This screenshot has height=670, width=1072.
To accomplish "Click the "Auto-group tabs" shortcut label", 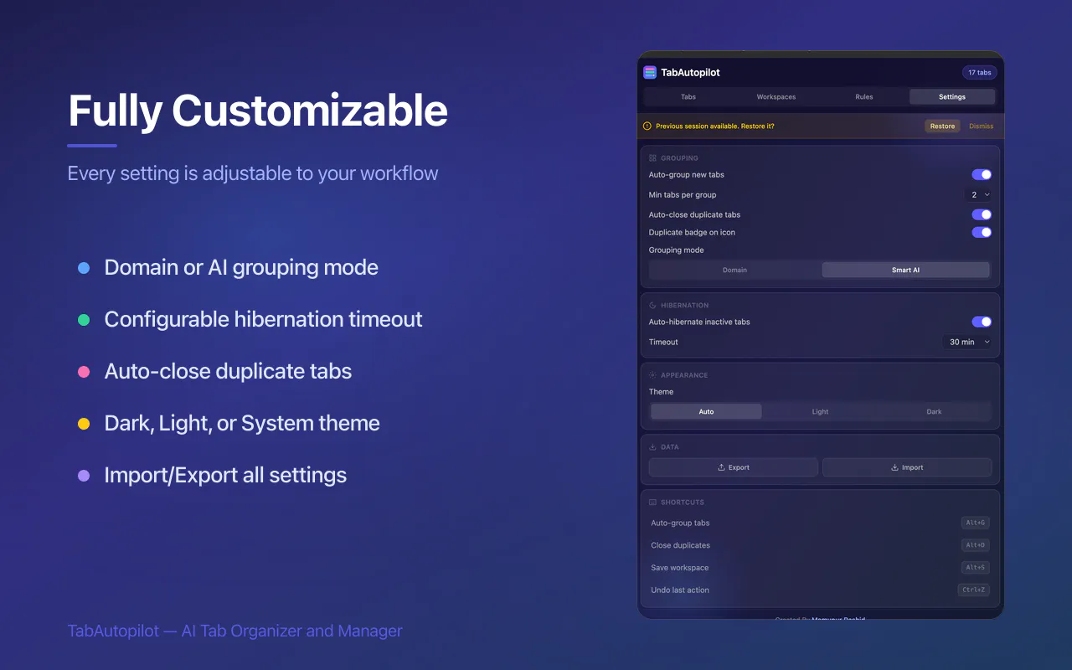I will 680,523.
